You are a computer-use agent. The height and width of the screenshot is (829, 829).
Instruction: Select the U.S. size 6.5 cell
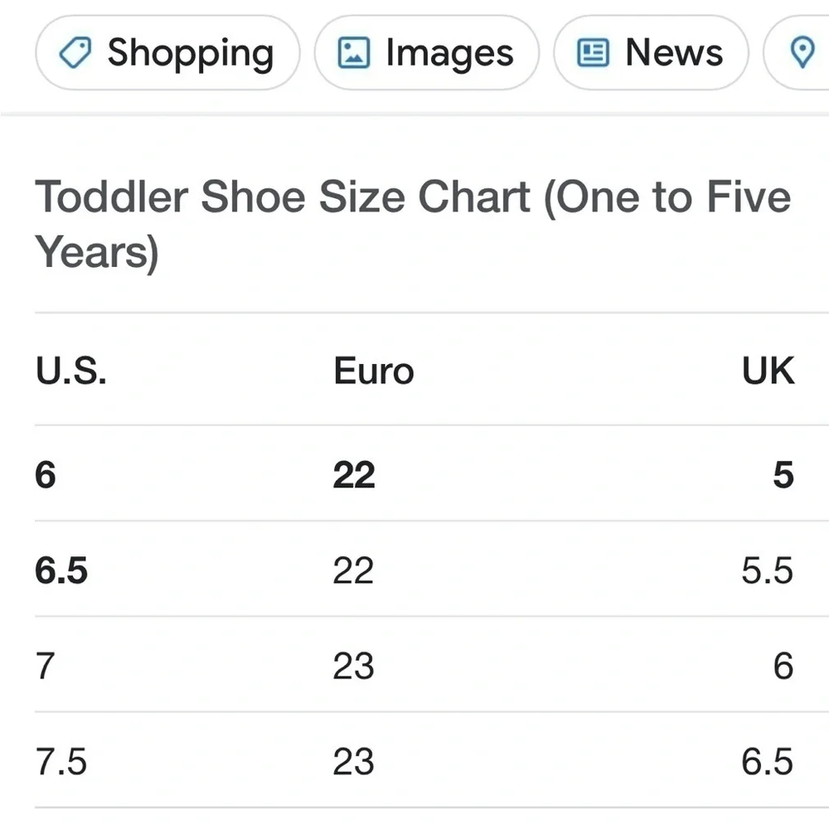pyautogui.click(x=61, y=570)
